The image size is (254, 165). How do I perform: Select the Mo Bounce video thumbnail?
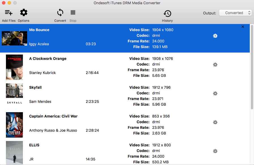(14, 38)
